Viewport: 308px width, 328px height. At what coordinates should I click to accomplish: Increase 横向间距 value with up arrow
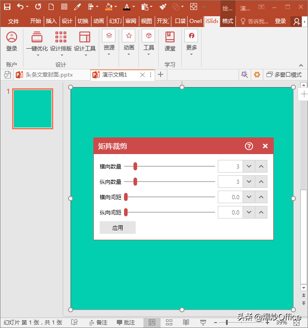pyautogui.click(x=261, y=197)
